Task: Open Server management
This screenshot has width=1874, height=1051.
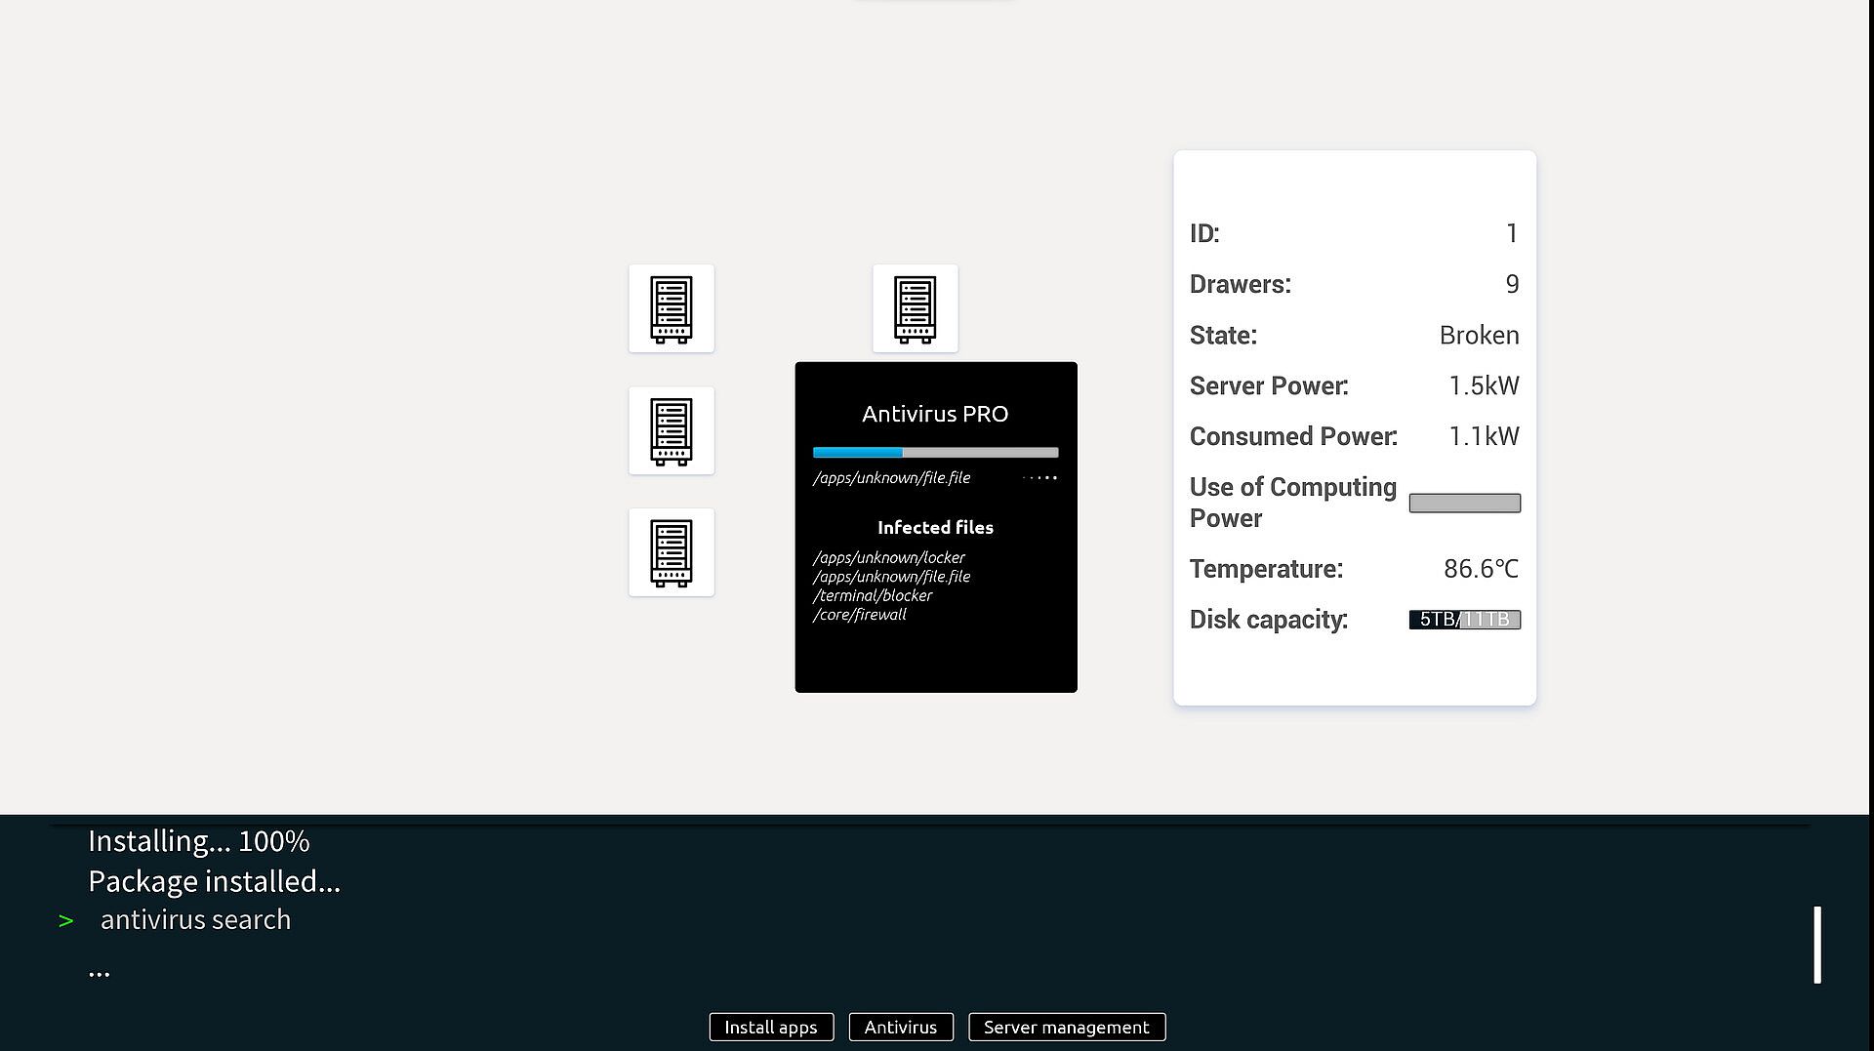Action: point(1067,1027)
